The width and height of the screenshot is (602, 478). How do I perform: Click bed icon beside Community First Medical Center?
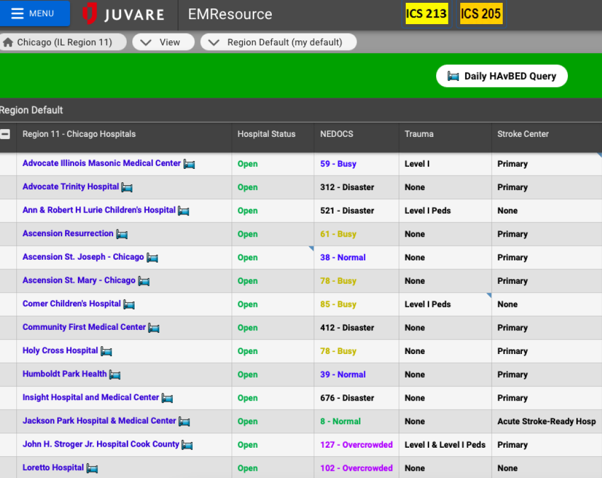pyautogui.click(x=154, y=328)
